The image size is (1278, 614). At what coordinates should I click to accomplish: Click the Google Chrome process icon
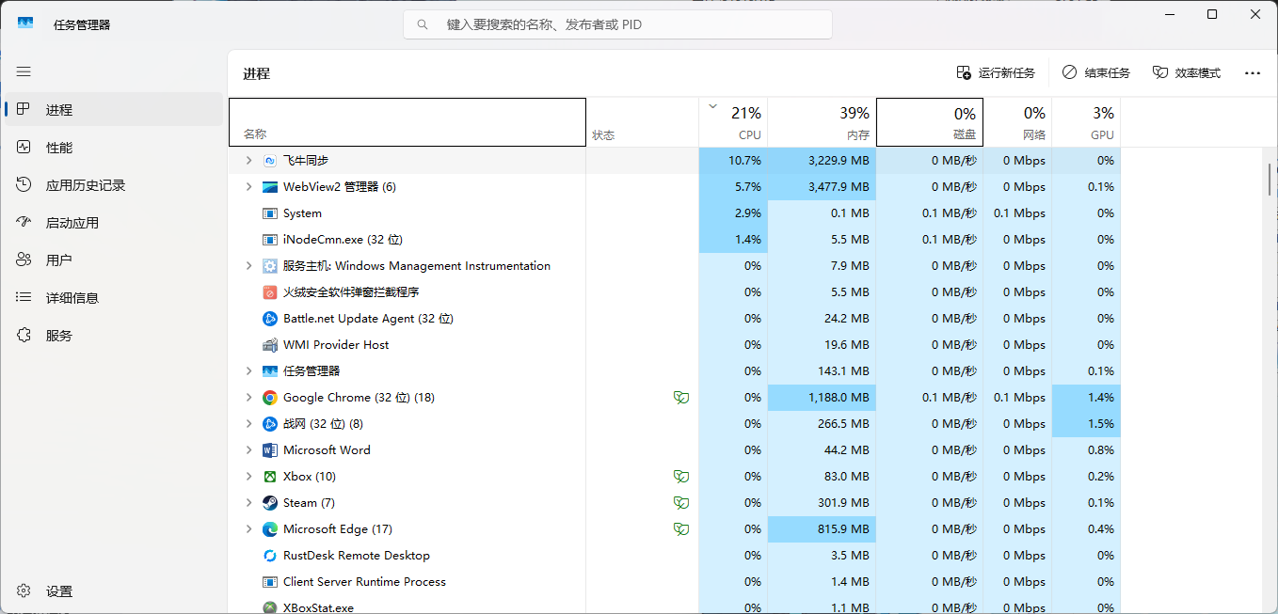pyautogui.click(x=270, y=398)
